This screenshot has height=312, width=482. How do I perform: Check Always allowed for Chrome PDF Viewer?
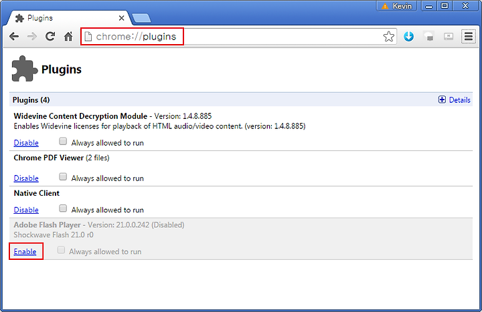[63, 176]
